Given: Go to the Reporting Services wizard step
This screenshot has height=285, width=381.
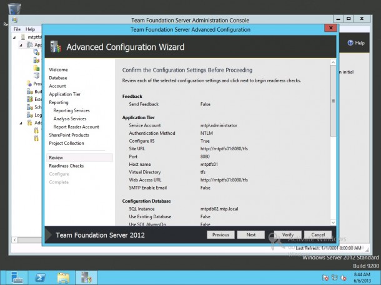Looking at the screenshot, I should pyautogui.click(x=71, y=110).
